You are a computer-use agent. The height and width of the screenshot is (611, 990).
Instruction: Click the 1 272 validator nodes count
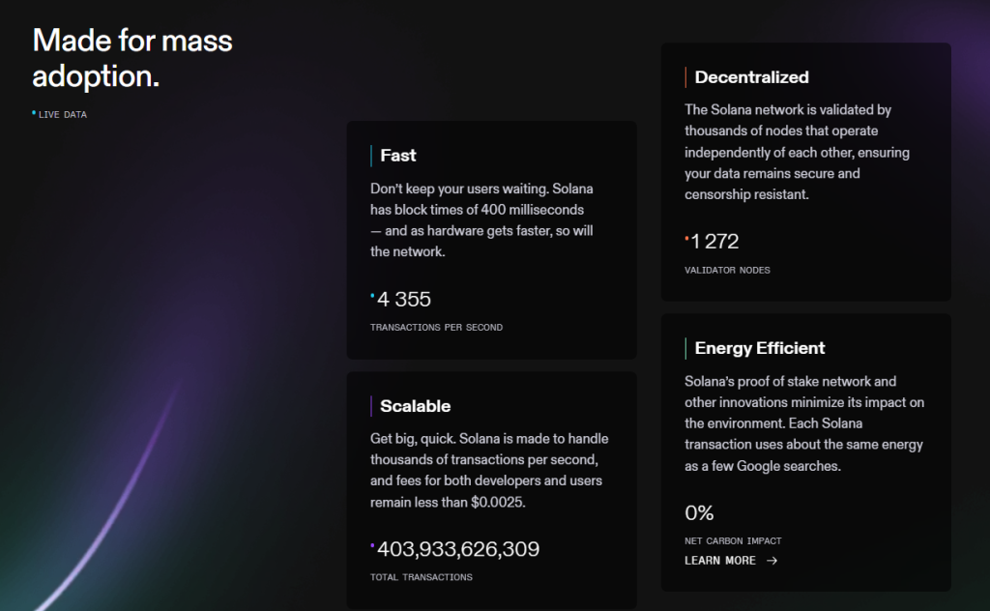click(714, 242)
